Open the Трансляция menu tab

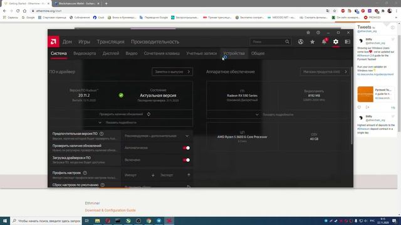coord(110,42)
